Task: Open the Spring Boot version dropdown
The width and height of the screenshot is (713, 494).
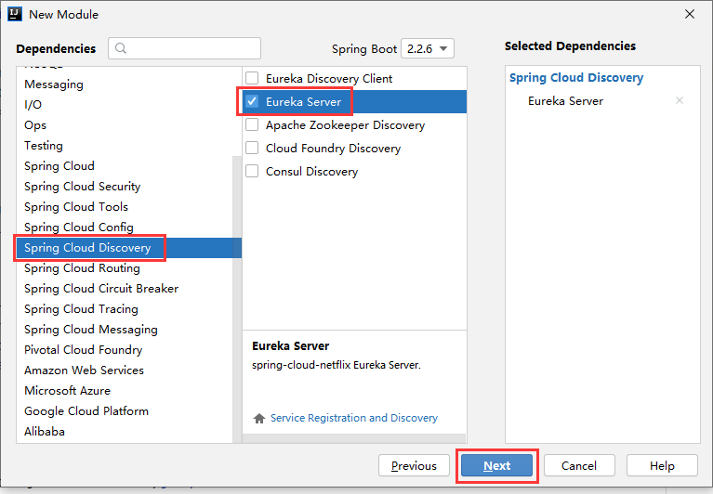Action: pyautogui.click(x=428, y=48)
